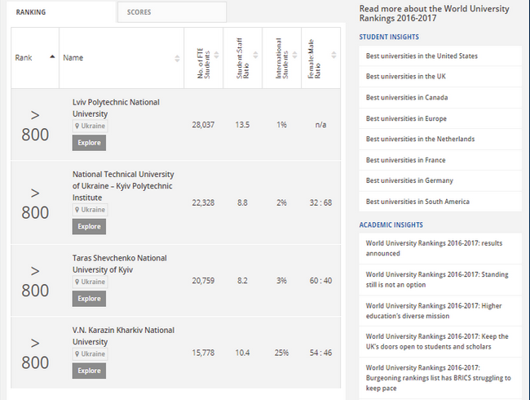Sort table by Rank column arrow
The height and width of the screenshot is (400, 530).
pyautogui.click(x=53, y=58)
